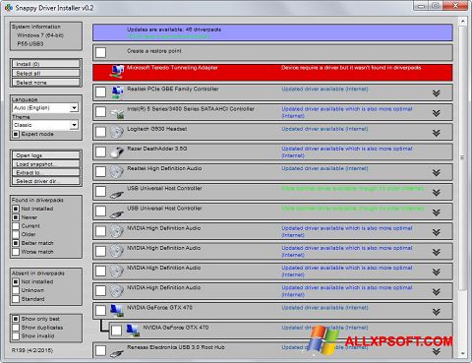Toggle the Expert mode checkbox
472x363 pixels.
coord(16,134)
